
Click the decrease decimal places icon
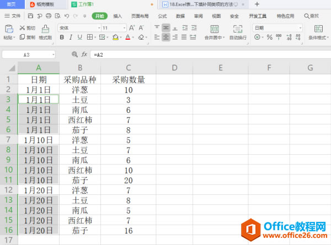click(x=298, y=37)
